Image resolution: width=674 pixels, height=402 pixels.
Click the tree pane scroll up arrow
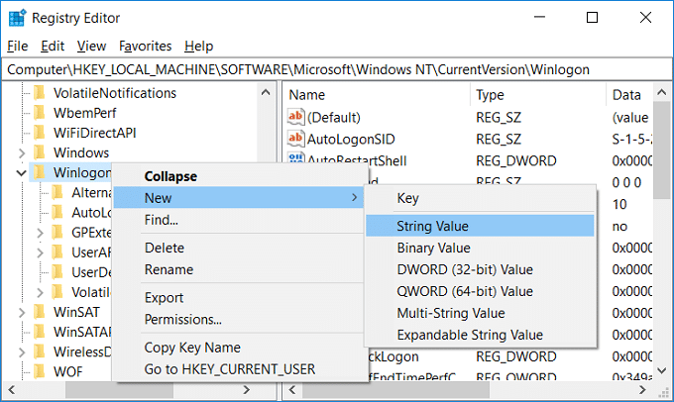(268, 92)
